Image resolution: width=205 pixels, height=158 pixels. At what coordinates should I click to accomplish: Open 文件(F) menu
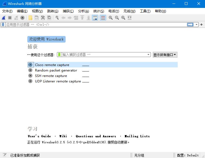click(7, 11)
